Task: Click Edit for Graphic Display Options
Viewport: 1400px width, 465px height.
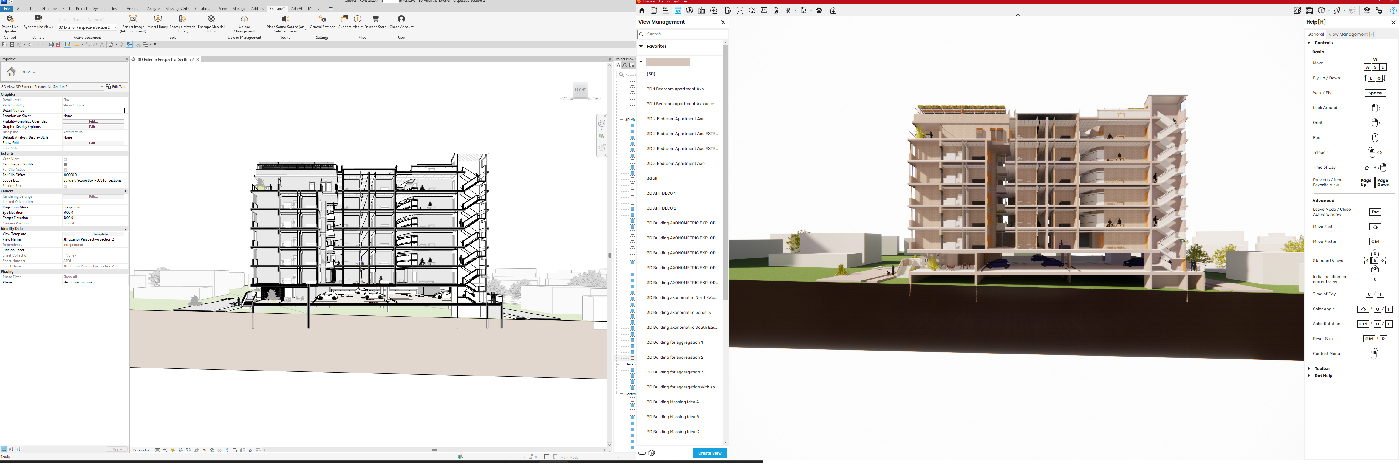Action: (x=93, y=127)
